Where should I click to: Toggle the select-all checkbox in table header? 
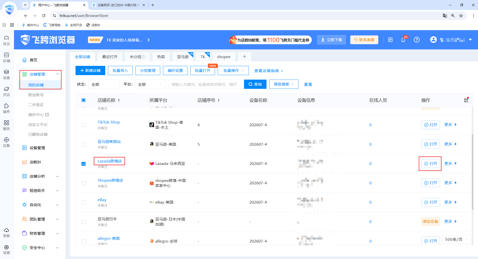click(x=83, y=100)
